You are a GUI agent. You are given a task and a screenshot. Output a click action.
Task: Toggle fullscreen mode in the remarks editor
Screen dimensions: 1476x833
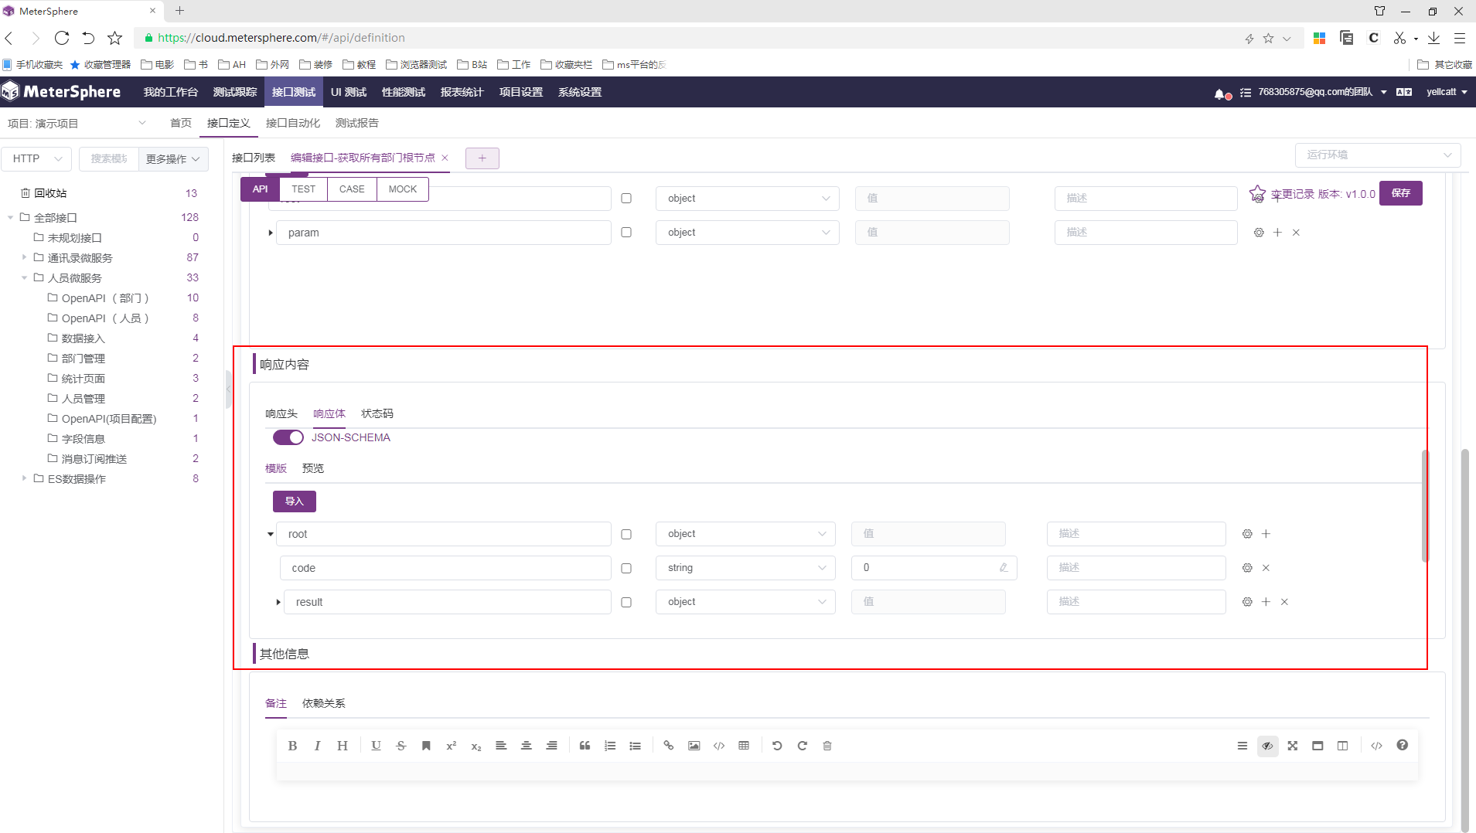pyautogui.click(x=1294, y=745)
